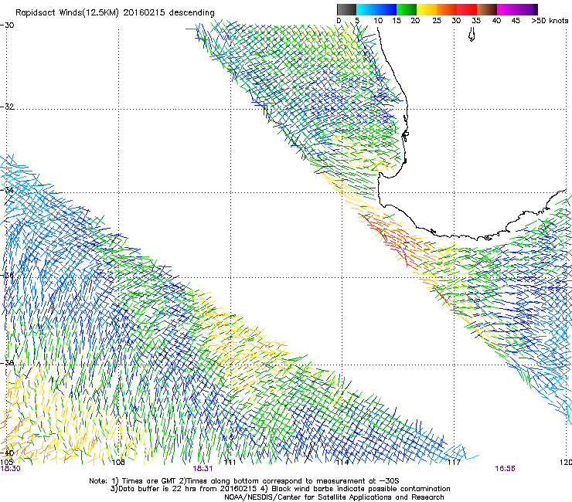The width and height of the screenshot is (572, 502).
Task: Click the title 'Rapidscat Winds(12.5KM) 20160215 descending'
Action: coord(115,13)
